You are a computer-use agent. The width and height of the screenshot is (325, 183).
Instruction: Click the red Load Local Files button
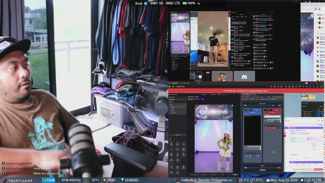(272, 112)
